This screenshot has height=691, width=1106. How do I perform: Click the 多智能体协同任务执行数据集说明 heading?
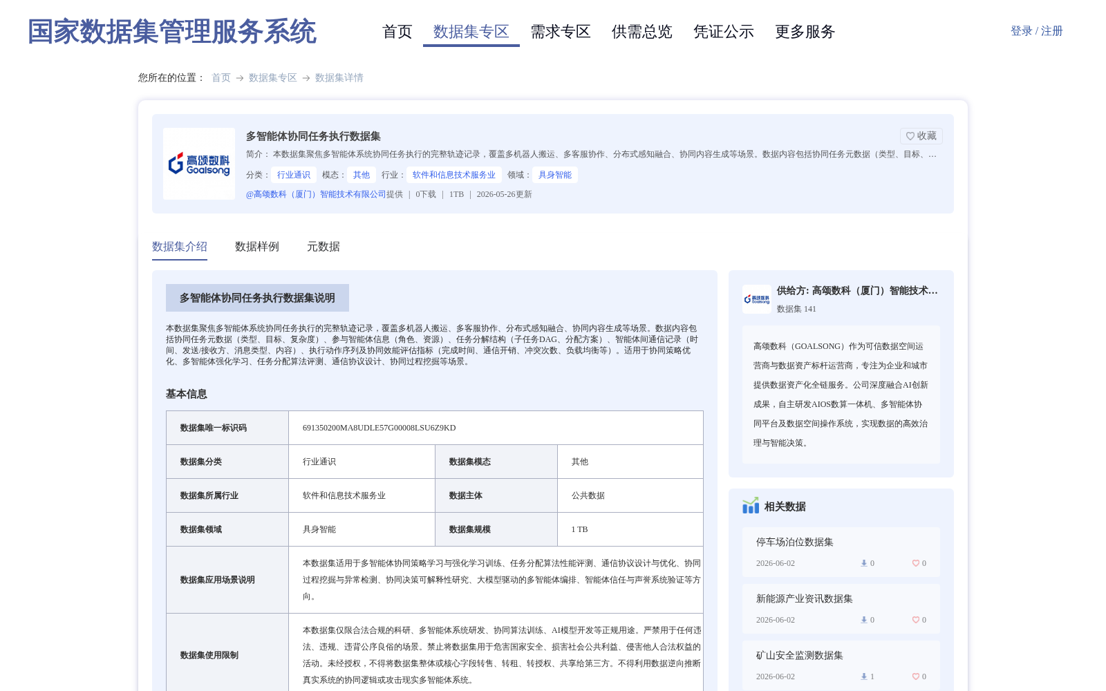tap(257, 298)
